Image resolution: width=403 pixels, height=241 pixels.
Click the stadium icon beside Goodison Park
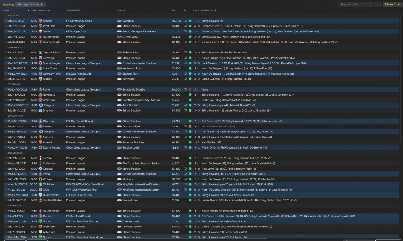(x=119, y=126)
